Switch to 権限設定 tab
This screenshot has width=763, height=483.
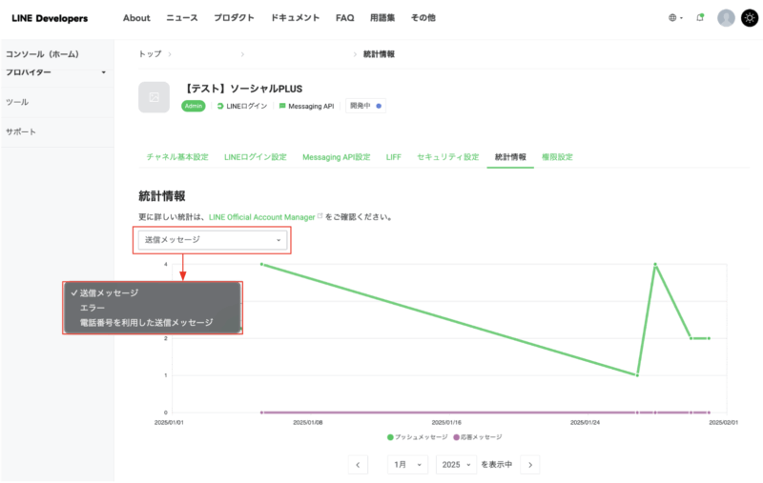coord(557,157)
